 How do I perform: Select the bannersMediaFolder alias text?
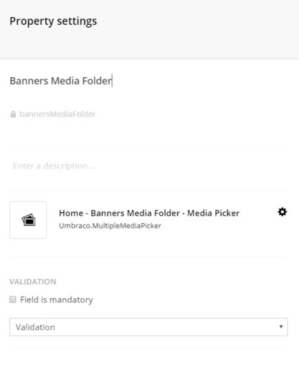coord(57,114)
